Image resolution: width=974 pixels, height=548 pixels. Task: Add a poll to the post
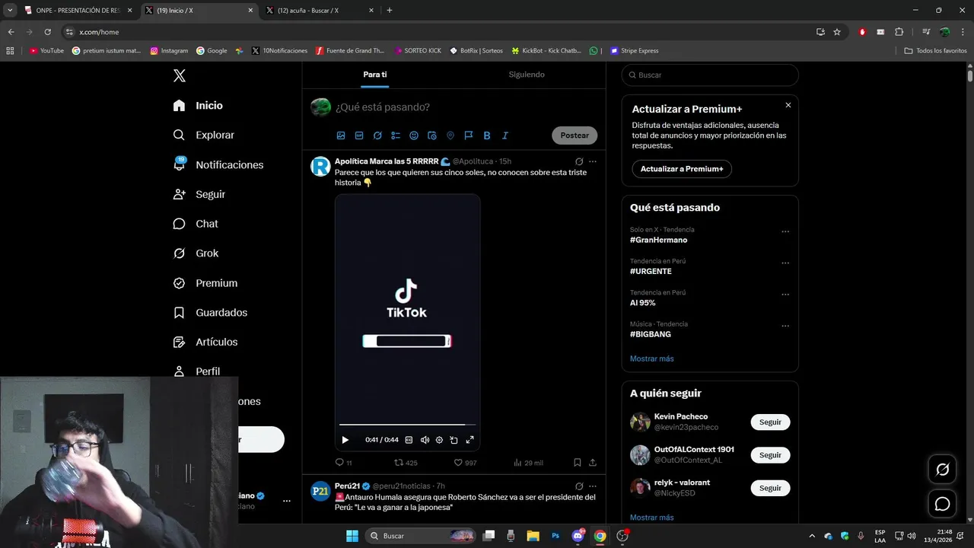(x=396, y=135)
